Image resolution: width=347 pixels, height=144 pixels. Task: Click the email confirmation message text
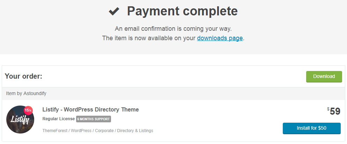173,29
